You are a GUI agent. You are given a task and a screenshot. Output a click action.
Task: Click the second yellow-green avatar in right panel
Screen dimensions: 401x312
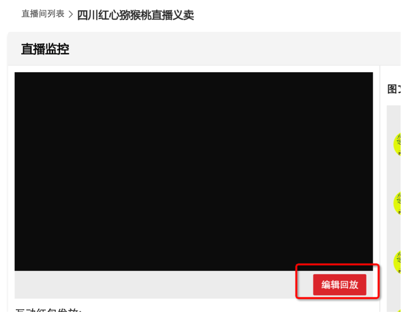(397, 203)
